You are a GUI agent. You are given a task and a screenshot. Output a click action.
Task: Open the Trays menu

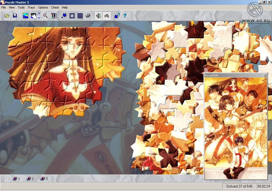[31, 7]
